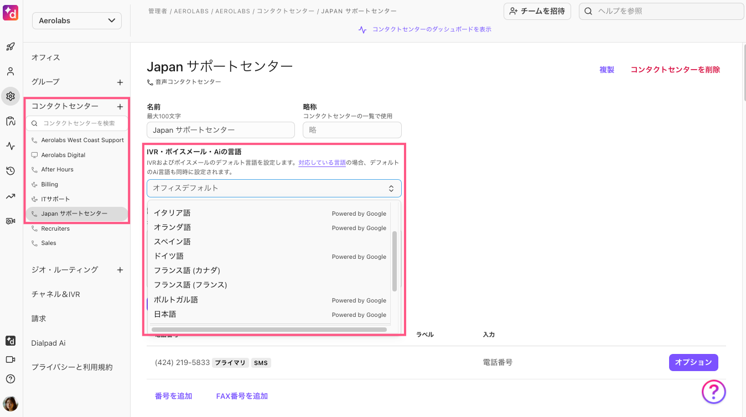Open the rocket launch icon in sidebar

tap(10, 46)
